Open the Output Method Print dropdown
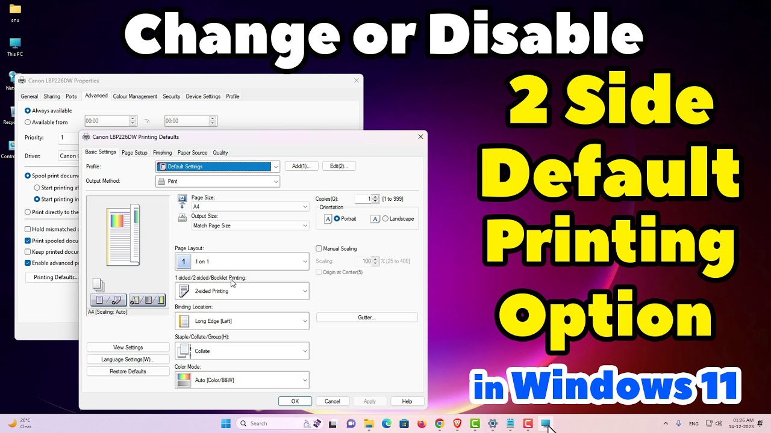This screenshot has height=433, width=771. click(x=218, y=181)
